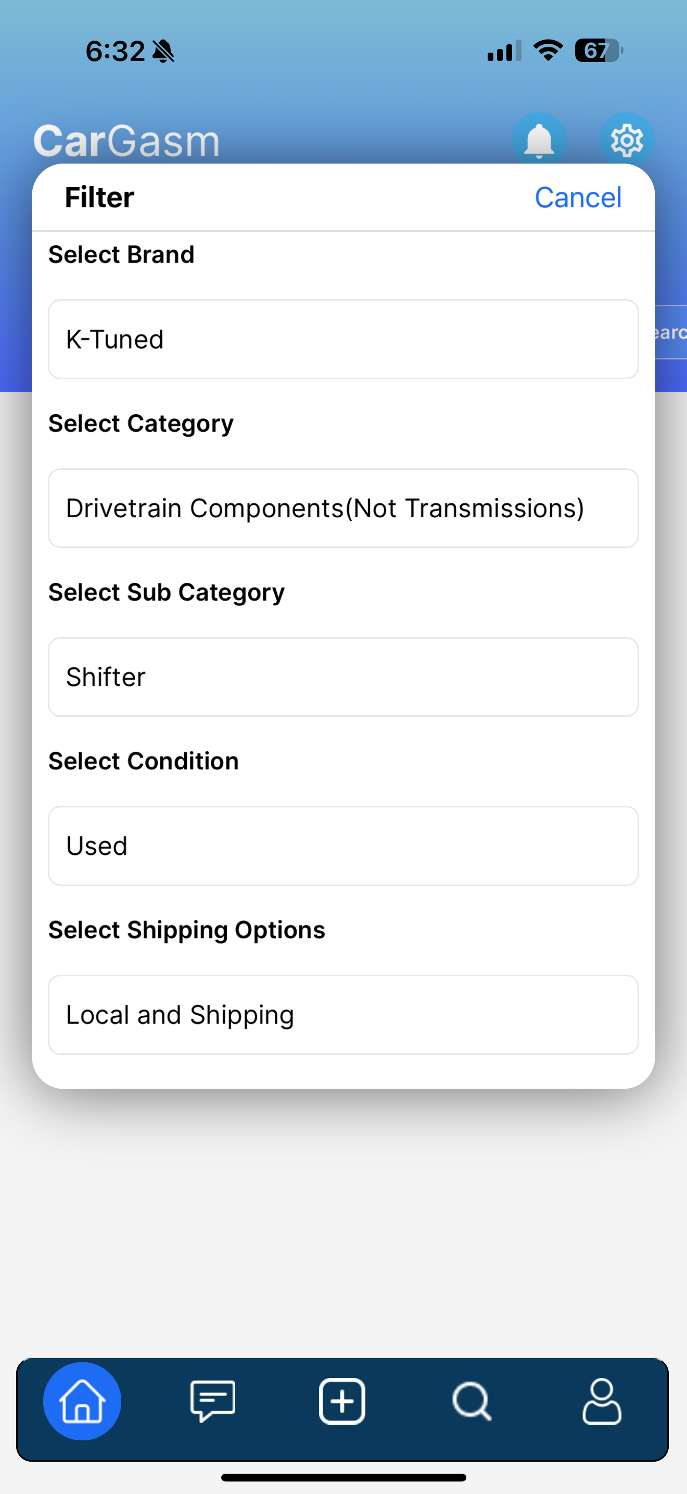Image resolution: width=687 pixels, height=1494 pixels.
Task: Open the Local and Shipping options dropdown
Action: (344, 1014)
